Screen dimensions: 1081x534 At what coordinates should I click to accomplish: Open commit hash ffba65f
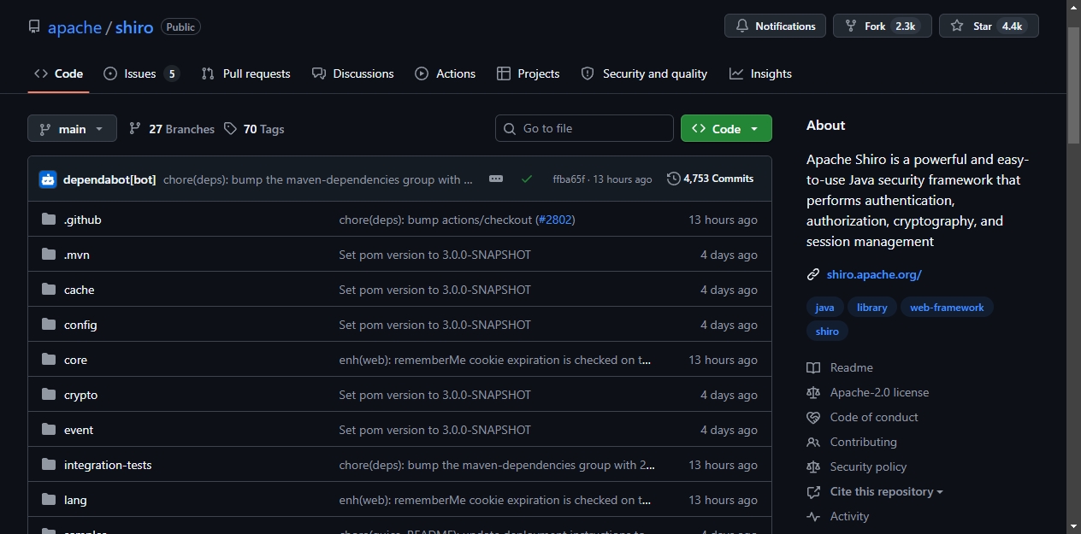(x=569, y=179)
